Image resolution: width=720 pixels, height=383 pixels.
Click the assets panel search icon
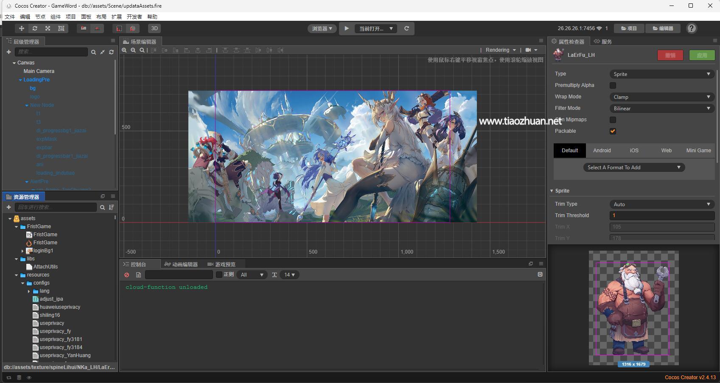102,207
